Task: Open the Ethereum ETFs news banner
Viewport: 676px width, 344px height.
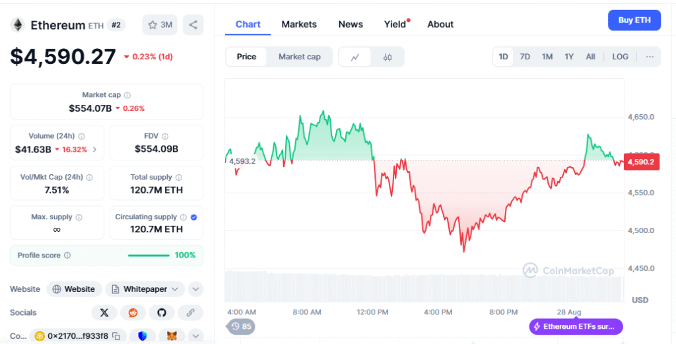Action: (576, 327)
